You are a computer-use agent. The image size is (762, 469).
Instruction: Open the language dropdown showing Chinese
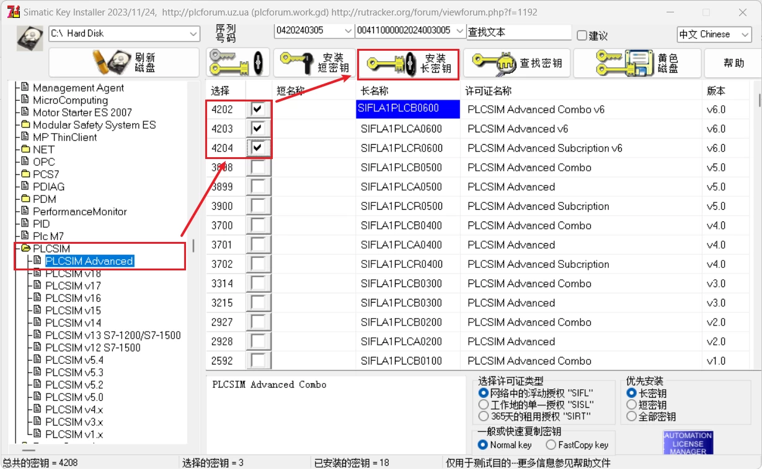click(714, 35)
